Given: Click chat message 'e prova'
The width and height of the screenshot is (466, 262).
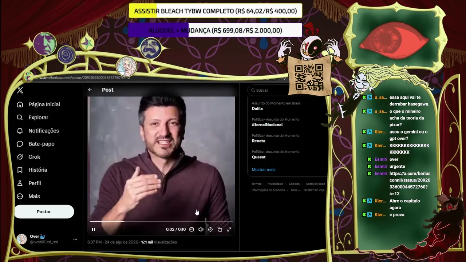Looking at the screenshot, I should click(397, 215).
